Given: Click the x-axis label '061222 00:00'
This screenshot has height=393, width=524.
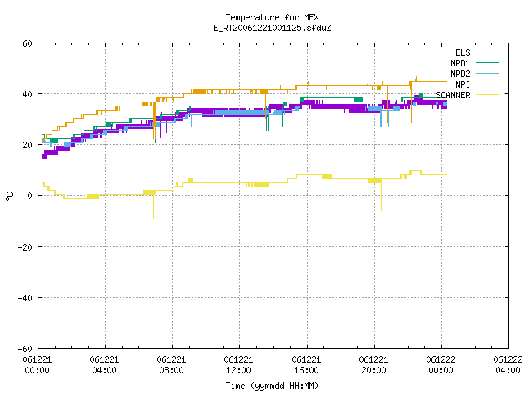Looking at the screenshot, I should 441,365.
